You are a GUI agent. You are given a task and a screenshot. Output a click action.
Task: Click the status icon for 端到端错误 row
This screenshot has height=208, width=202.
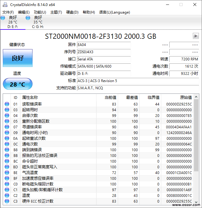pyautogui.click(x=7, y=150)
